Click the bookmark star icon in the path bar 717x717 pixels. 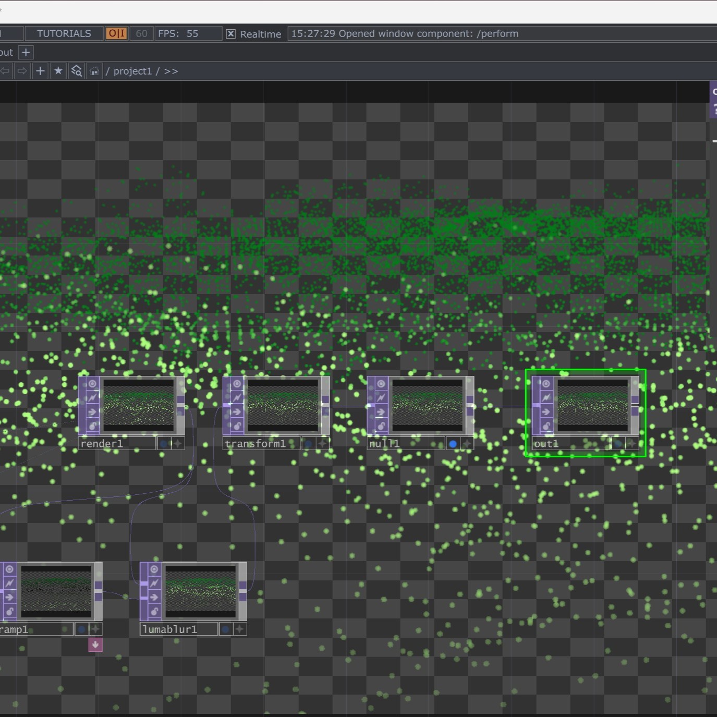coord(58,70)
